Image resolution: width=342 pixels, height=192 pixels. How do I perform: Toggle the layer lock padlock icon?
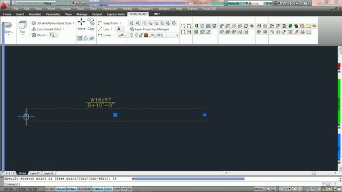click(x=141, y=35)
